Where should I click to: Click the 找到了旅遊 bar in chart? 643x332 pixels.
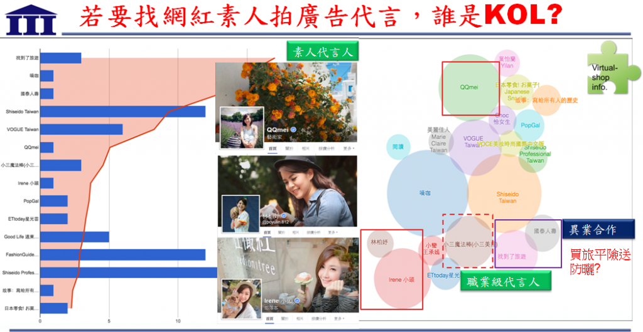tap(61, 58)
